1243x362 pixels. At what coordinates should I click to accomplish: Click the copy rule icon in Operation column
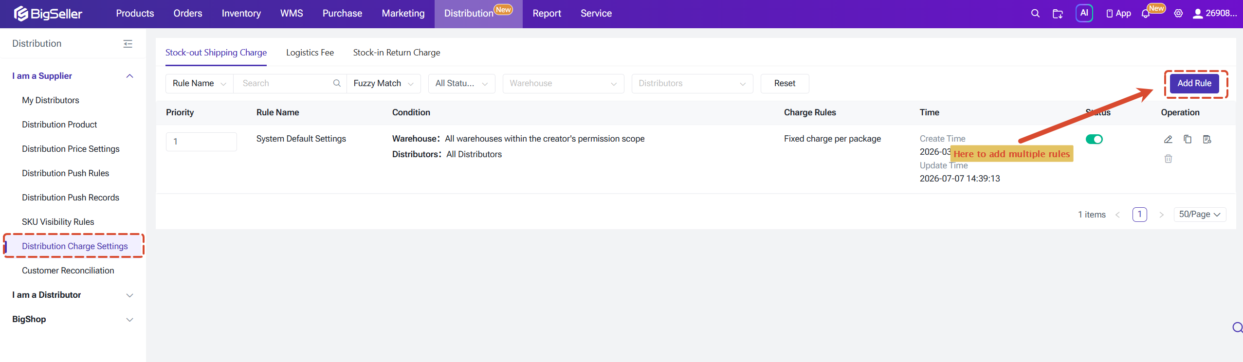[1188, 140]
